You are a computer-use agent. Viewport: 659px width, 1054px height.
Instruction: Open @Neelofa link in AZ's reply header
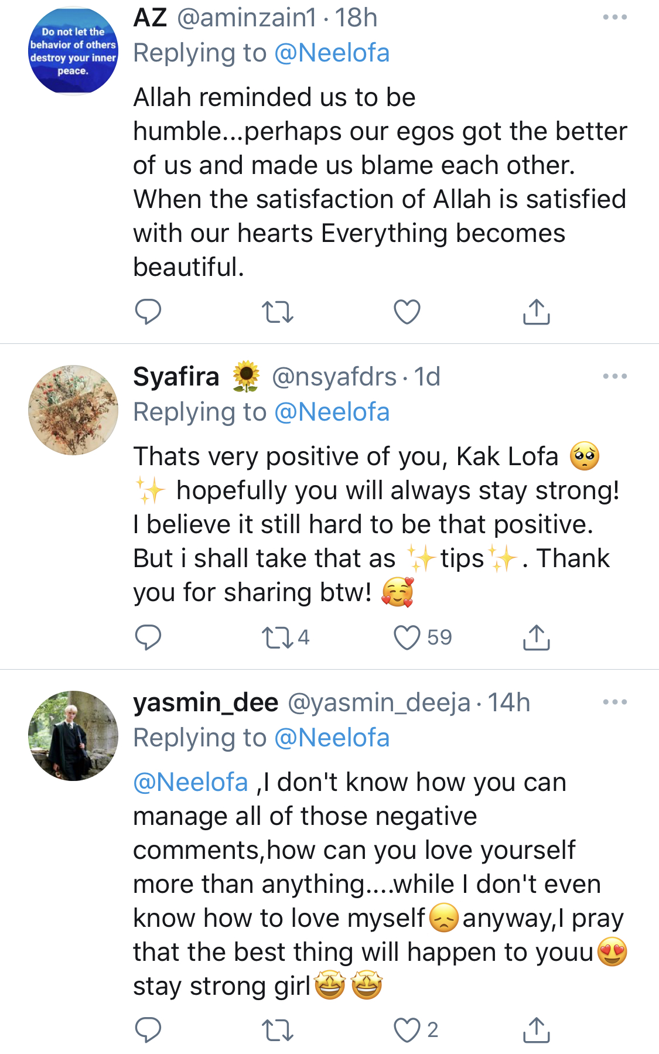click(x=332, y=53)
